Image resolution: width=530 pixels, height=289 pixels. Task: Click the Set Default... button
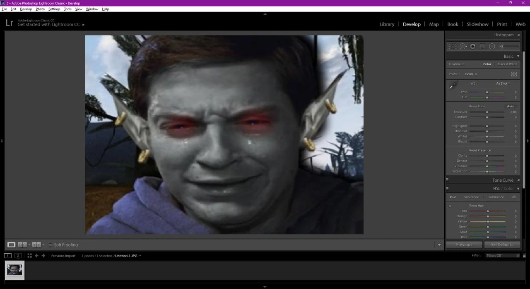[502, 245]
